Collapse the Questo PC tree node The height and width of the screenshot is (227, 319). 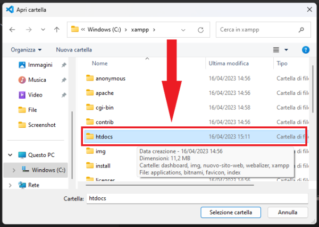(x=10, y=155)
